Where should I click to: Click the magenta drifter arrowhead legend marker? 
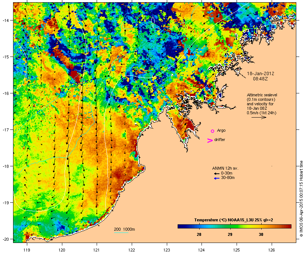tap(210, 141)
